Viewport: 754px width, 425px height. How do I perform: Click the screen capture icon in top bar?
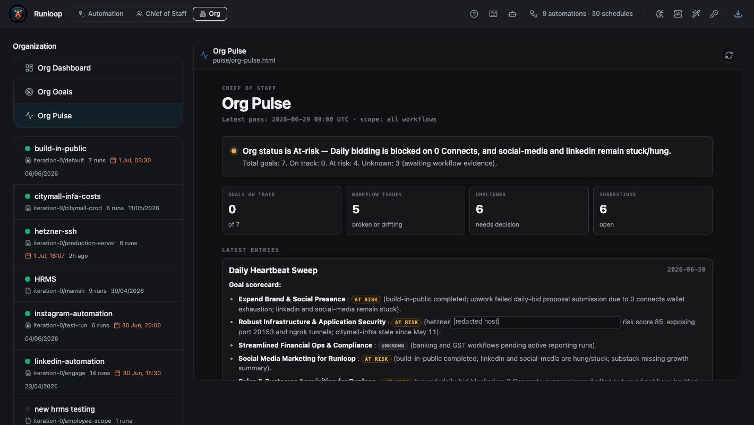pos(678,14)
